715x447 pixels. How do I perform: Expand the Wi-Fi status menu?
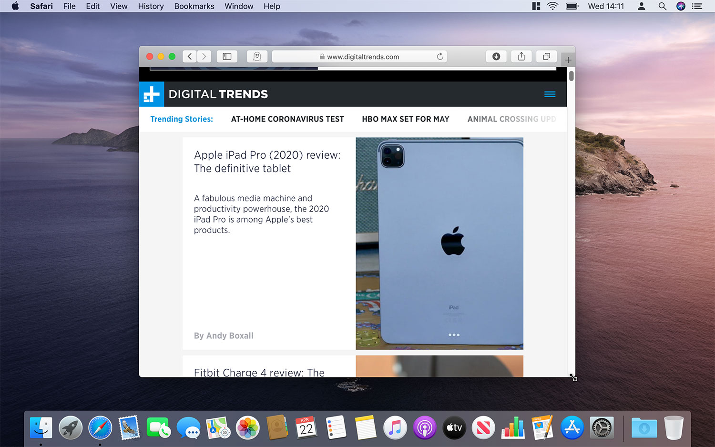(552, 6)
